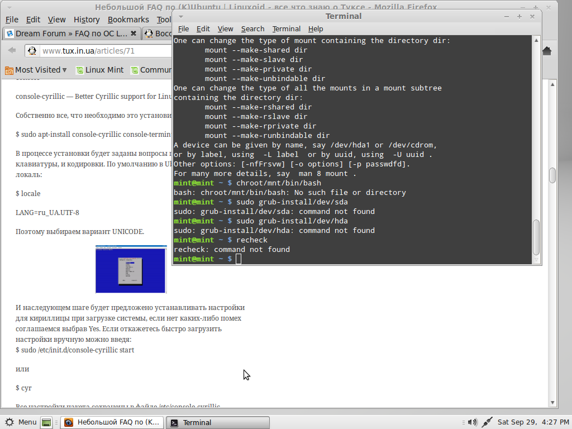Open the Firefox Edit menu

click(x=33, y=20)
